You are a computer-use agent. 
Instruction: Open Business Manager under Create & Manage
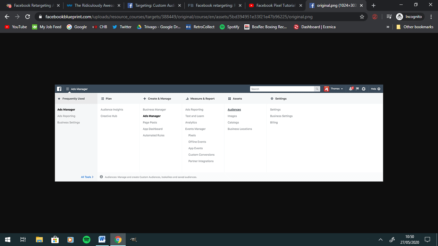155,110
